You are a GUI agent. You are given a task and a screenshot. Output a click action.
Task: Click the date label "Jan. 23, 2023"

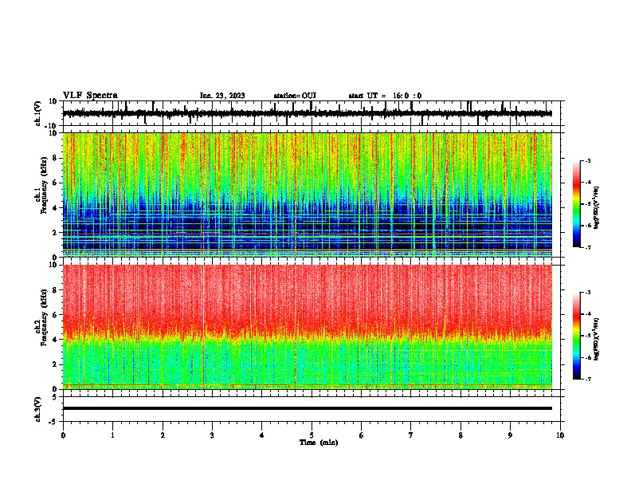(222, 96)
